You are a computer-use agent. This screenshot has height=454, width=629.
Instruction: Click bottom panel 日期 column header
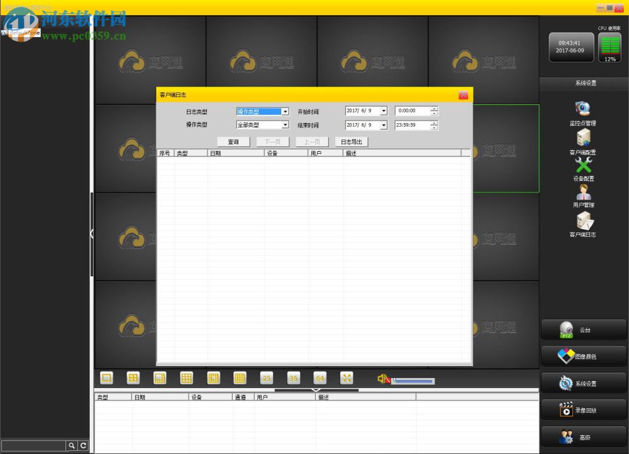coord(160,397)
